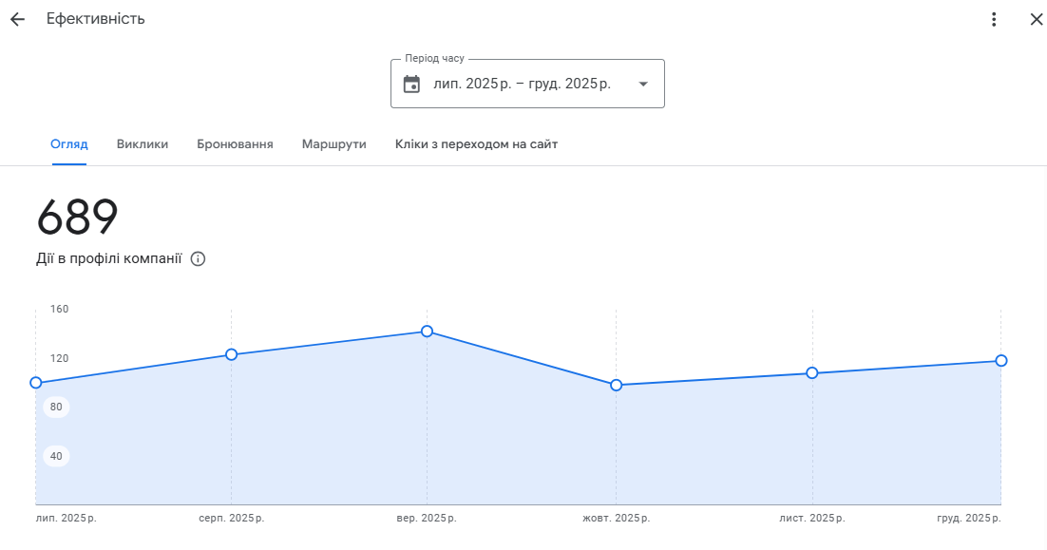Image resolution: width=1047 pixels, height=550 pixels.
Task: Open the лип. 2025 – груд. 2025 date range
Action: point(522,84)
